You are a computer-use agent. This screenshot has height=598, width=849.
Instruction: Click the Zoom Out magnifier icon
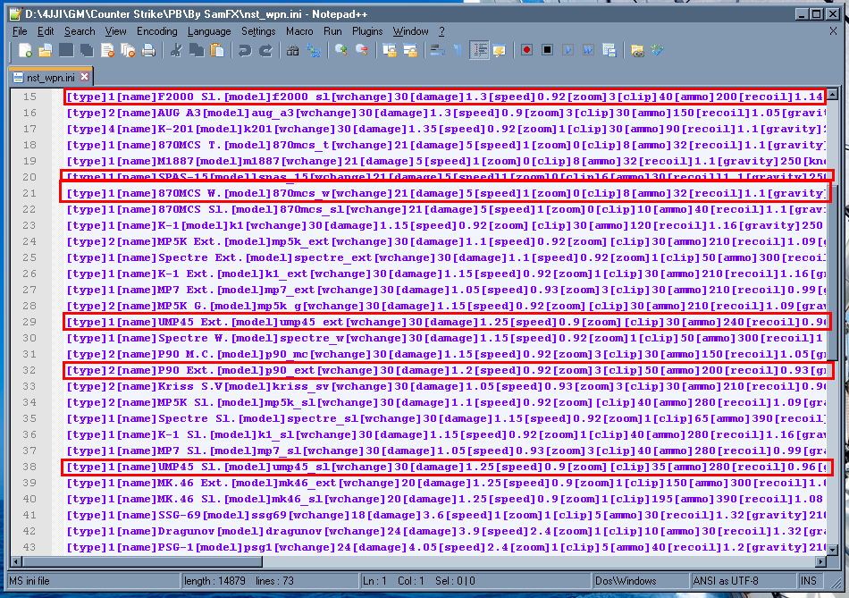click(362, 50)
